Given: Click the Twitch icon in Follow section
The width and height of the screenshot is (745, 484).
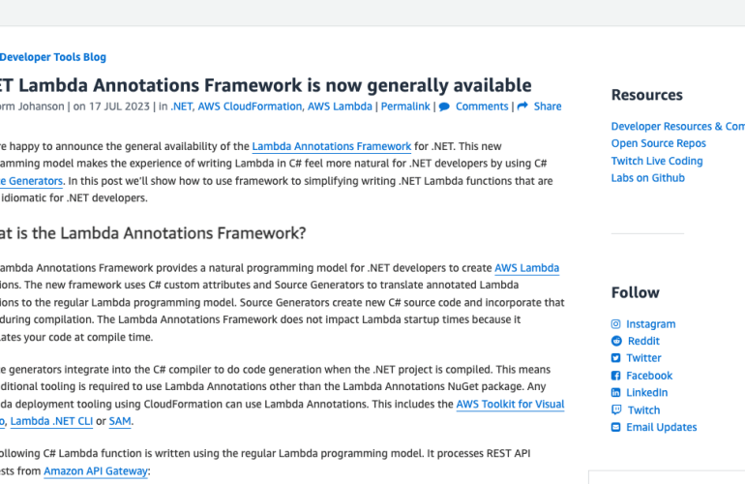Looking at the screenshot, I should [616, 410].
